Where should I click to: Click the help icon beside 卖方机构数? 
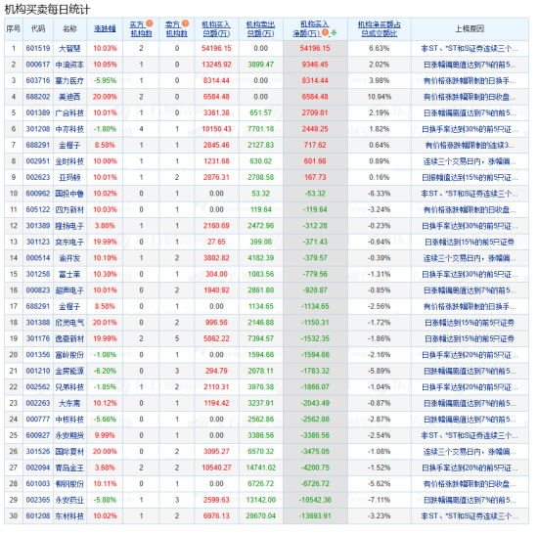[185, 23]
